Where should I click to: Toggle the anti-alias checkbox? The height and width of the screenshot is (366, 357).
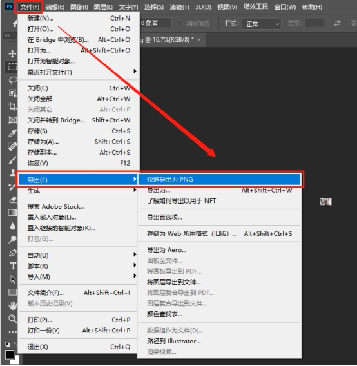point(179,23)
